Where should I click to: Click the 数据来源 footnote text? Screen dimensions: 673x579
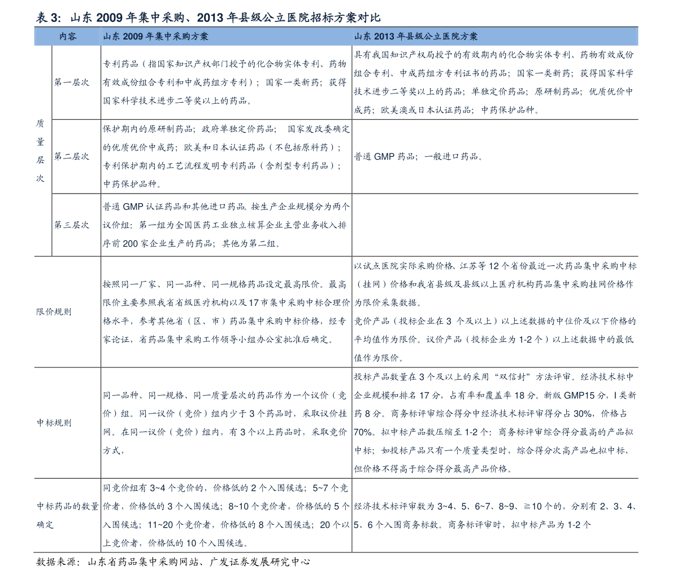tap(173, 562)
